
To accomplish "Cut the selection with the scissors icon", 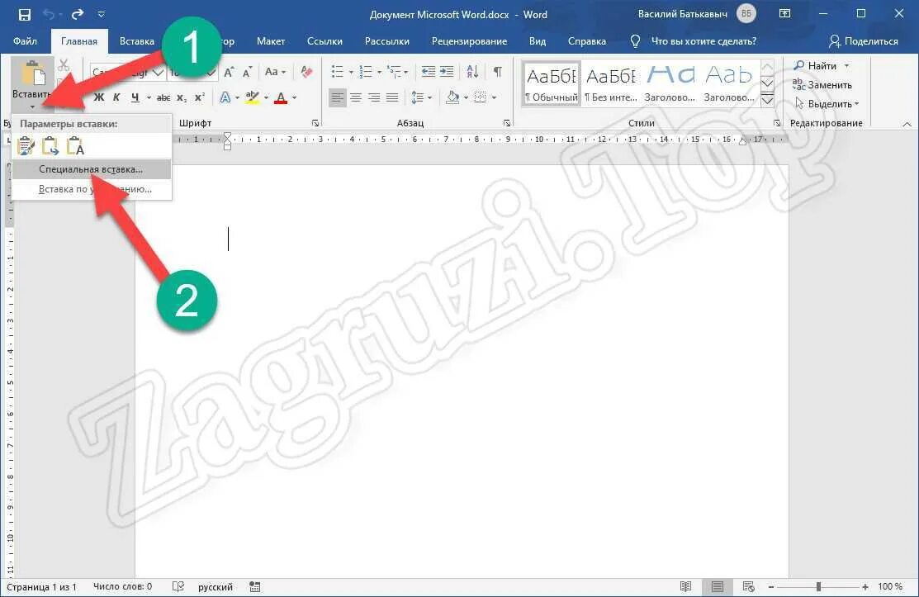I will (64, 65).
